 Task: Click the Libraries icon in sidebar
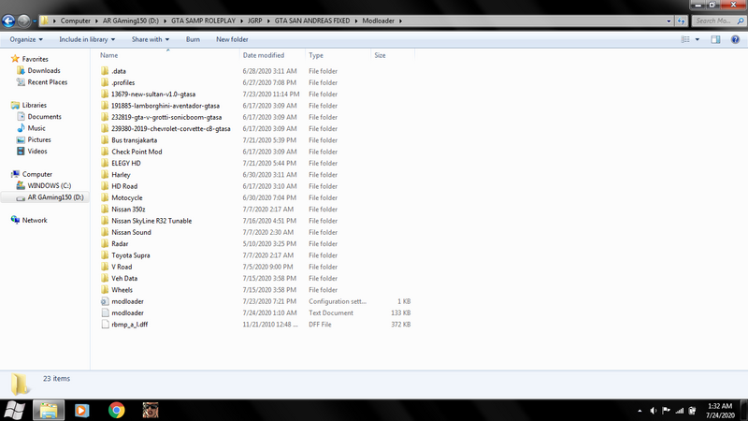click(15, 105)
